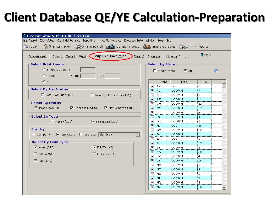Click the Exit button label
The image size is (269, 202).
(209, 55)
